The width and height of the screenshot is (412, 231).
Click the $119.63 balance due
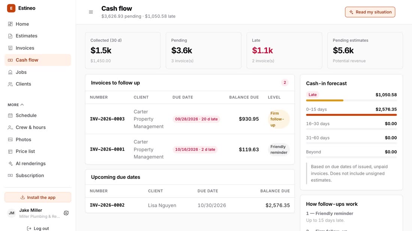coord(249,150)
